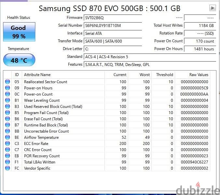This screenshot has width=220, height=195.
Task: Click the status orb for ECC Error Rate
Action: pyautogui.click(x=7, y=143)
